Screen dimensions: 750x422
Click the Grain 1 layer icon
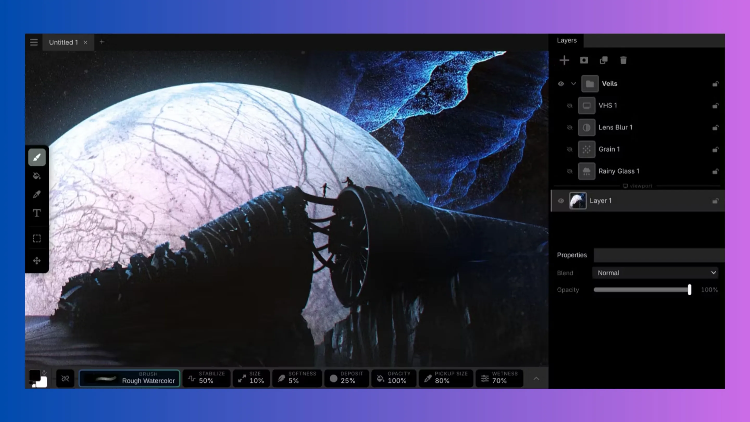coord(587,150)
